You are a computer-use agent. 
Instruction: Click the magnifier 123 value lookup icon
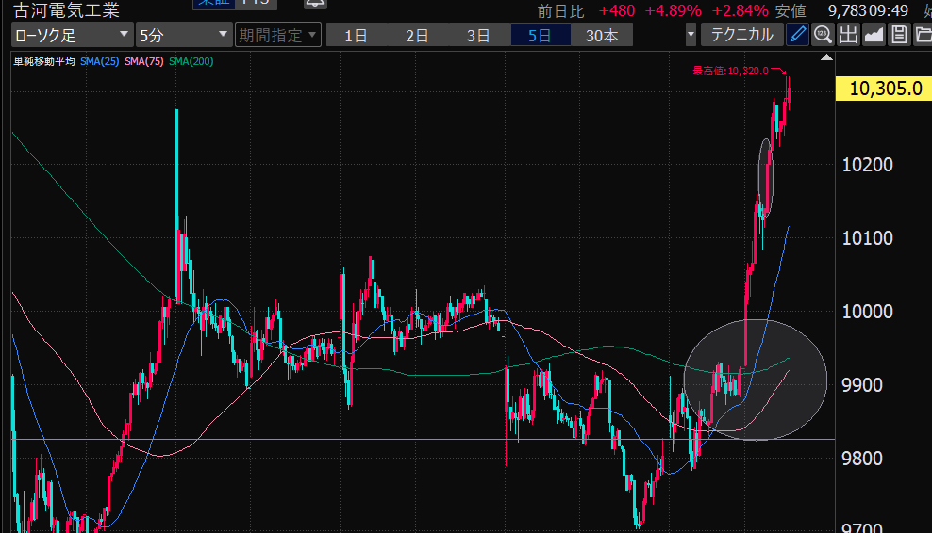[823, 36]
